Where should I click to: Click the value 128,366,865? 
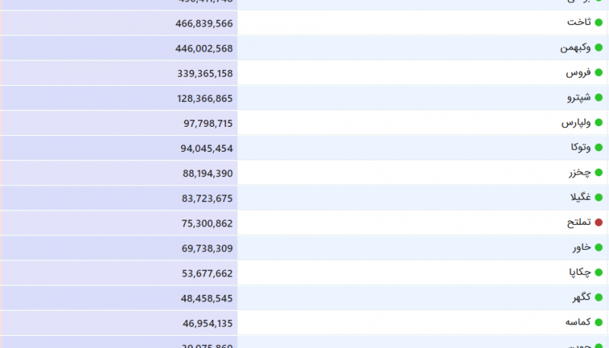[x=203, y=98]
